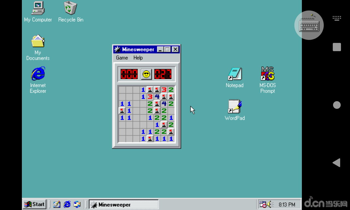This screenshot has height=210, width=350.
Task: Click the flag in the second-to-last board row
Action: (x=171, y=132)
